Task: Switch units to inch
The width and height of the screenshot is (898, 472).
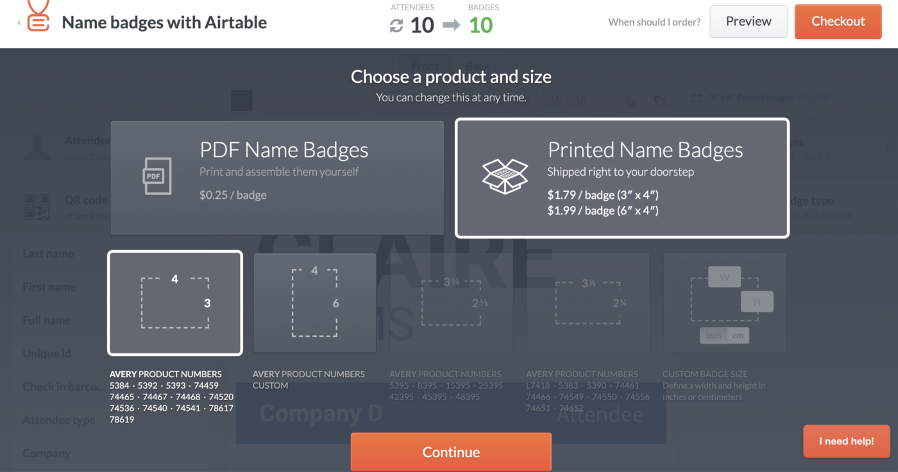Action: (713, 335)
